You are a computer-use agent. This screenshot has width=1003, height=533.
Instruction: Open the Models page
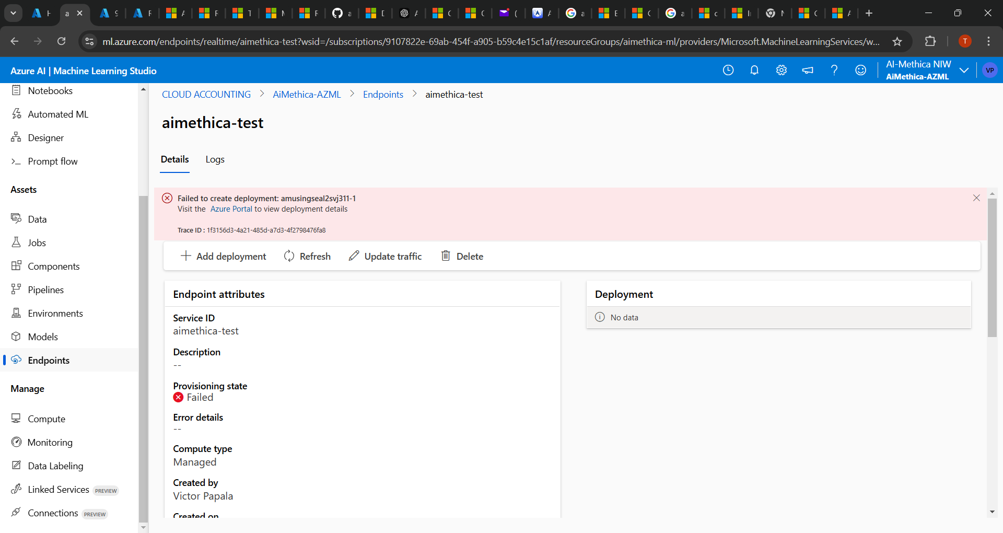coord(34,337)
